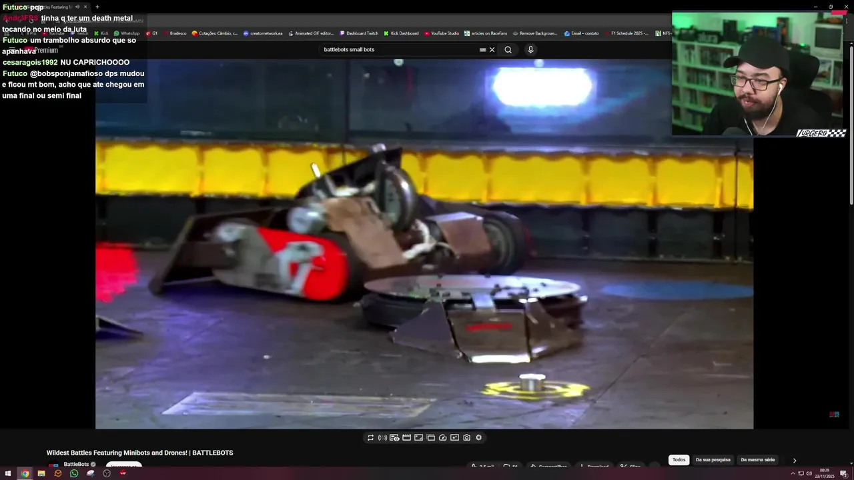Open the YouTube Studio bookmark
This screenshot has width=854, height=480.
coord(441,33)
